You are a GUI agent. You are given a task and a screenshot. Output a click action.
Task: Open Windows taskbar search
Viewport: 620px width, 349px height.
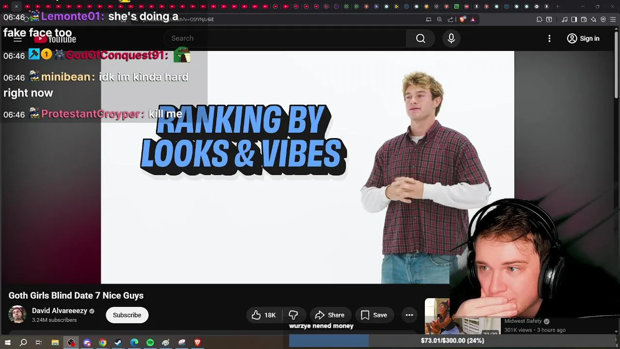click(23, 343)
